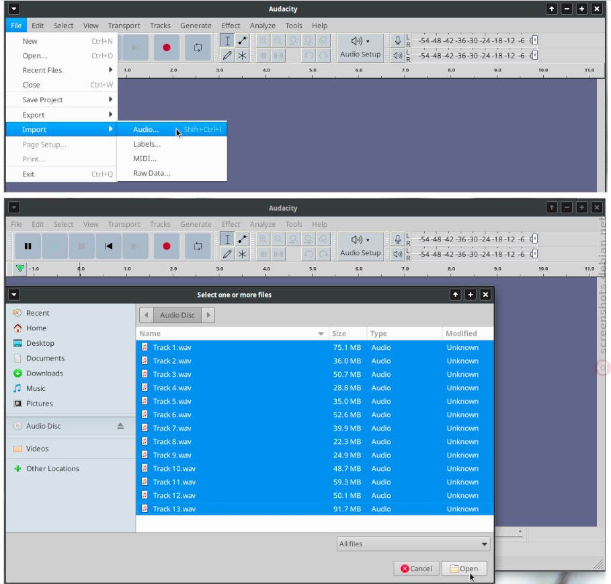Open Audio Setup dropdown in lower window
The image size is (611, 584).
point(360,246)
